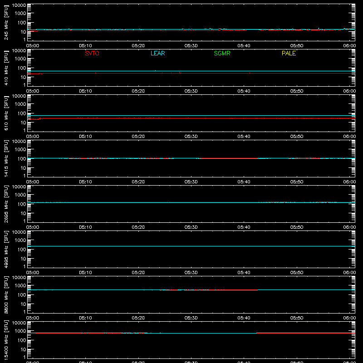
Task: Select the '15400 MHz [SFU]' axis title
Action: [x=6, y=340]
